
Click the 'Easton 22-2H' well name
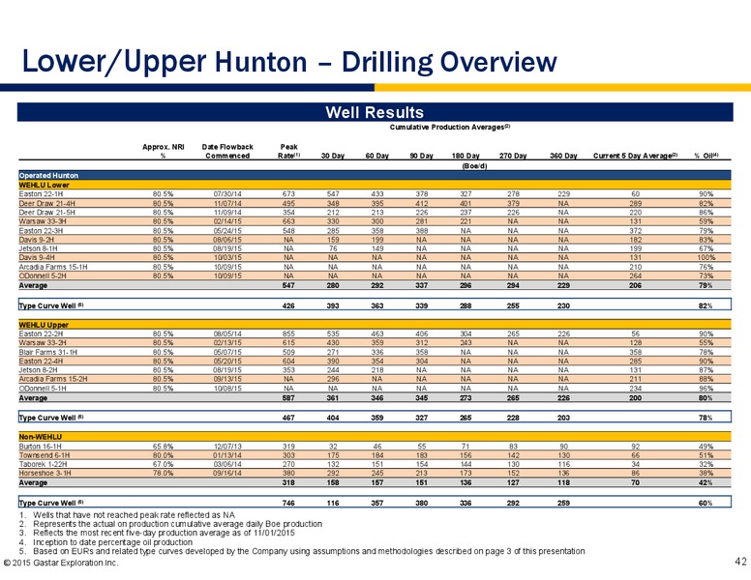[x=41, y=334]
